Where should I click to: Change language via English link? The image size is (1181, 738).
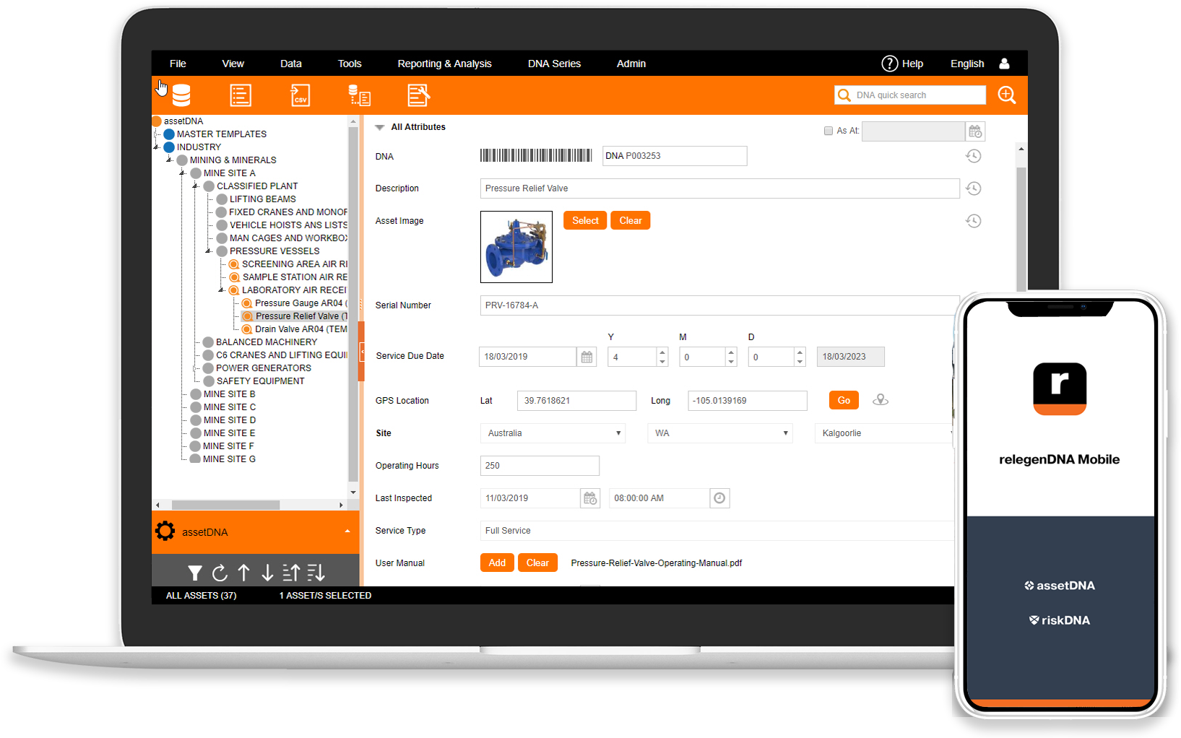[x=967, y=64]
